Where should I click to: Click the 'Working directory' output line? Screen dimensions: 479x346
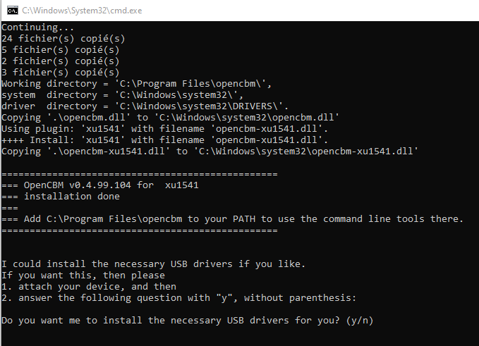[x=136, y=84]
